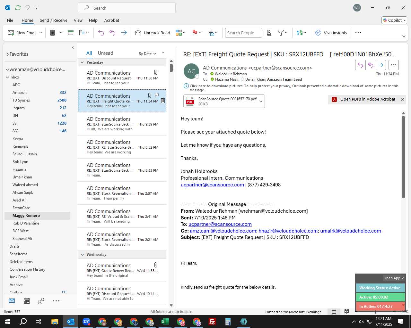Open the Address Book icon
The image size is (411, 328).
(x=269, y=33)
